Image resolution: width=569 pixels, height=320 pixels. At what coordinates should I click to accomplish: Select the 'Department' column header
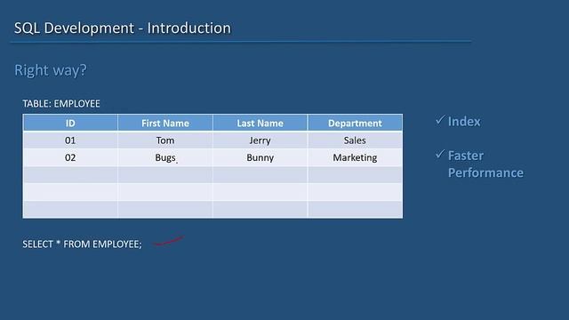[355, 123]
